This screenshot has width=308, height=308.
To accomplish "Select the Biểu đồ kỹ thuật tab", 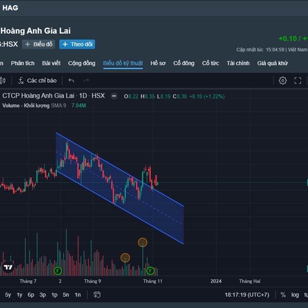I will pos(123,63).
